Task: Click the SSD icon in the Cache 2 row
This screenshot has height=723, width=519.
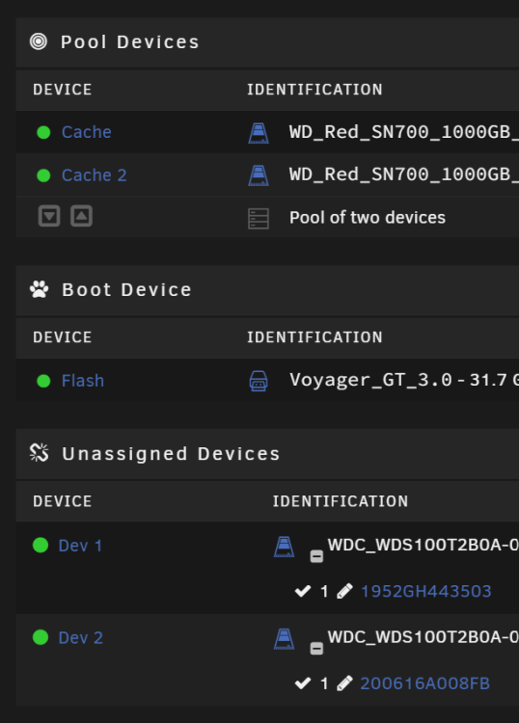Action: [259, 175]
